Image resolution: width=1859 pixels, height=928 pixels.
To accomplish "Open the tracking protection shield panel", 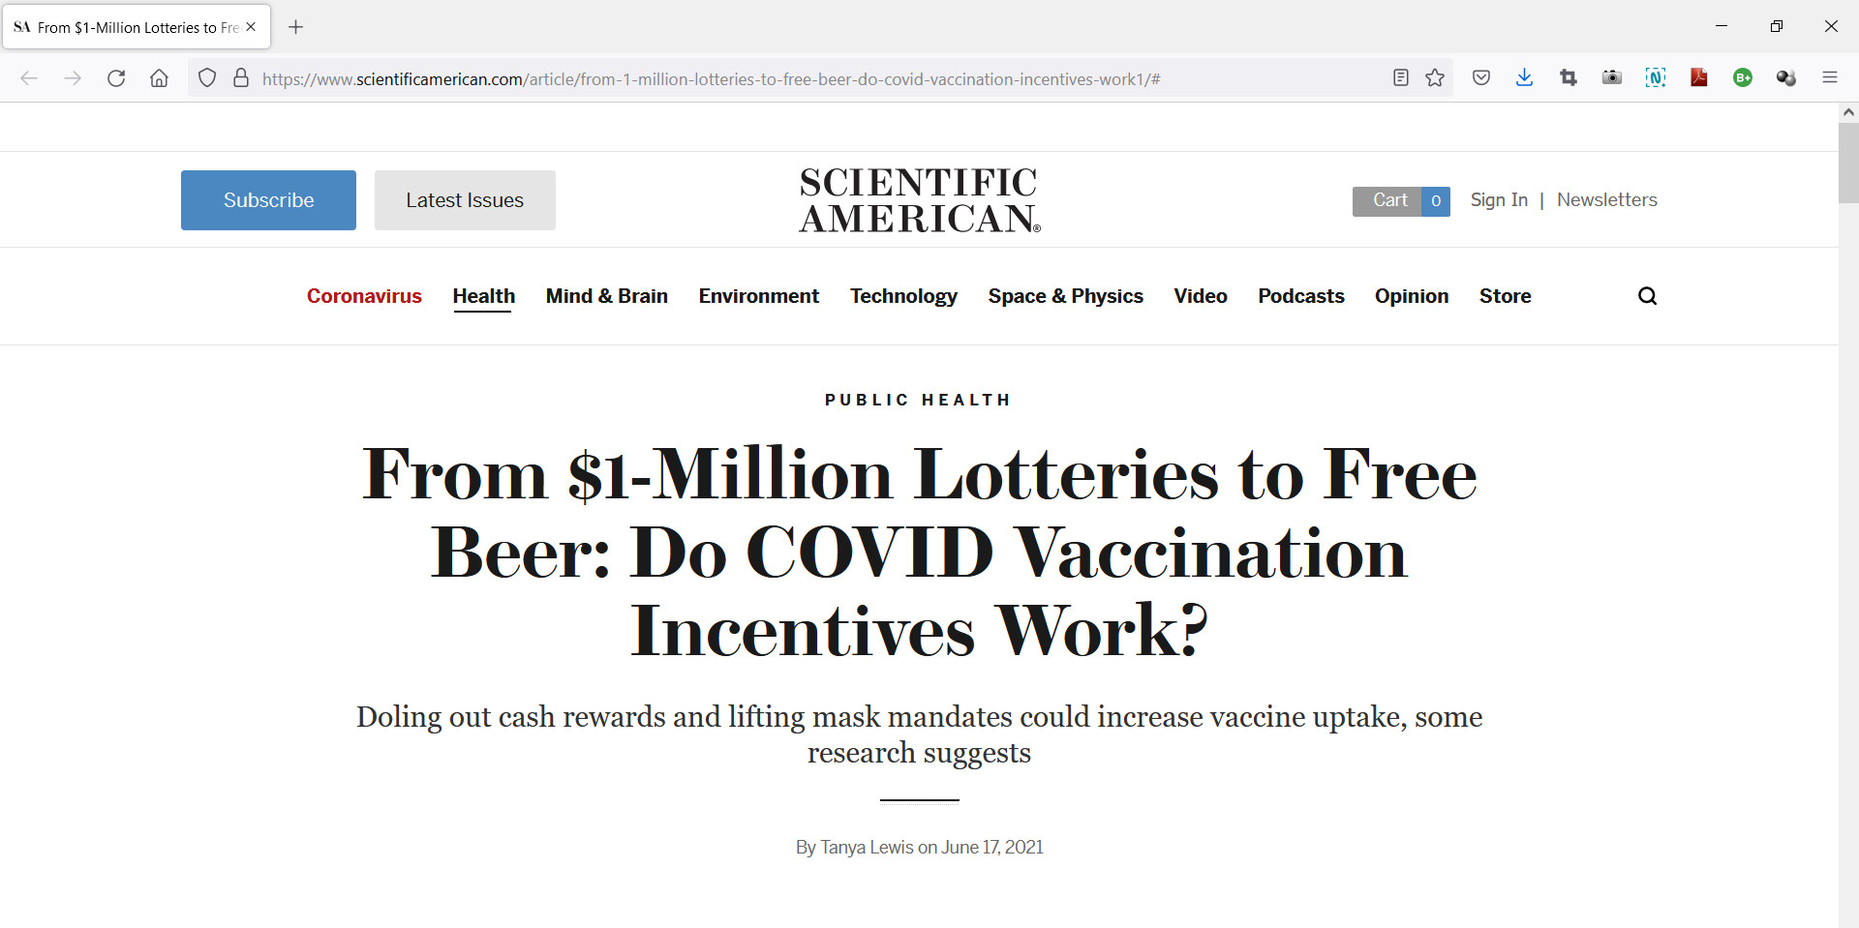I will pyautogui.click(x=207, y=78).
